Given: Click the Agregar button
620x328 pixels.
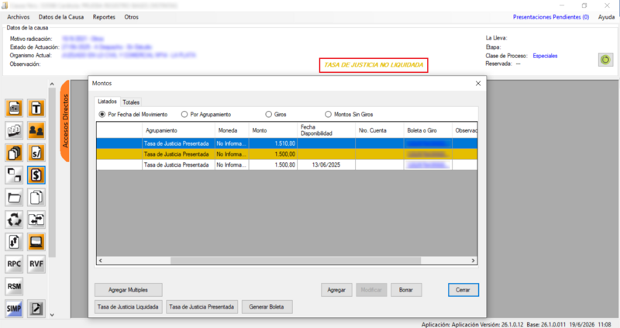Looking at the screenshot, I should 336,290.
